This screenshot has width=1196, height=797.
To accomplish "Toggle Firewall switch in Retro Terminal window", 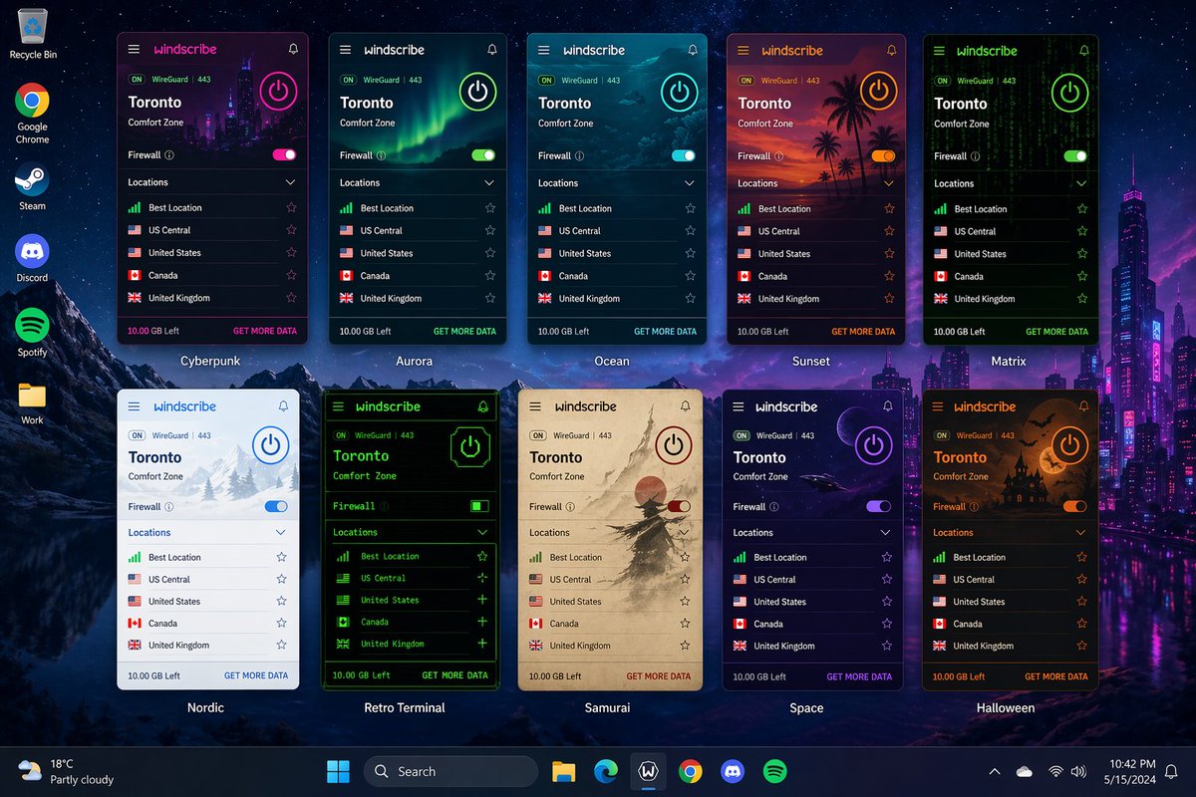I will pyautogui.click(x=480, y=506).
